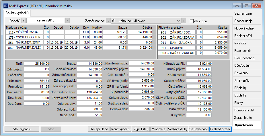Screen dimensions: 265x136
Task: Click rate cell '81.74'
Action: 115,48
